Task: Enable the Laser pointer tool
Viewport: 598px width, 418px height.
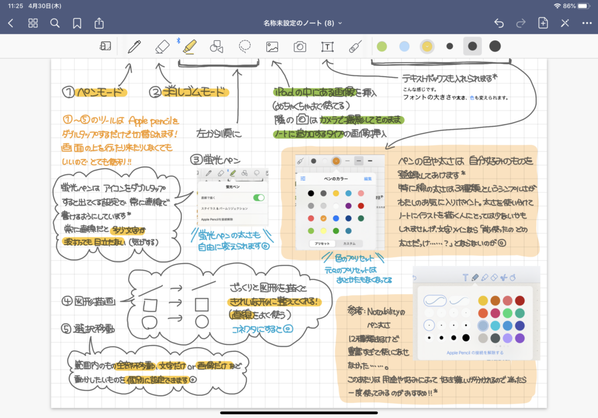Action: (x=354, y=47)
